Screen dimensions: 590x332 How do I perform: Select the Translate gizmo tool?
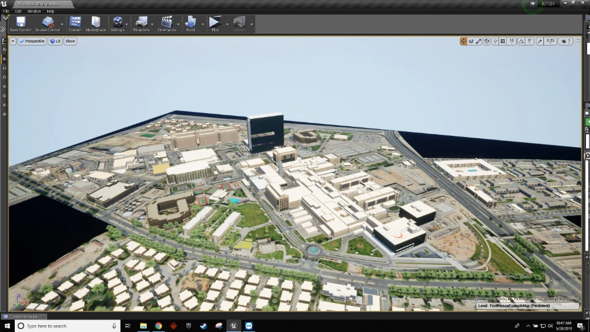tap(463, 41)
